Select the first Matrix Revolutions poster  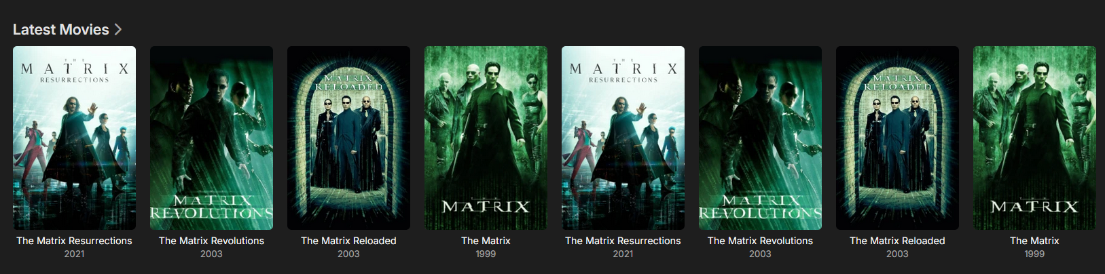click(x=211, y=138)
